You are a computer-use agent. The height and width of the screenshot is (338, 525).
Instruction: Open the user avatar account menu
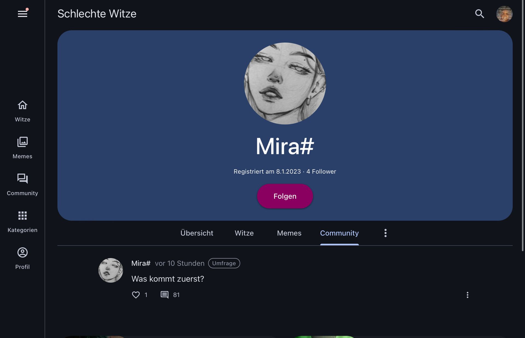pos(504,14)
